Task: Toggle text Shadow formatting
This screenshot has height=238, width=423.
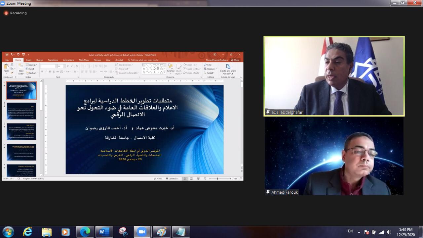Action: tap(54, 71)
